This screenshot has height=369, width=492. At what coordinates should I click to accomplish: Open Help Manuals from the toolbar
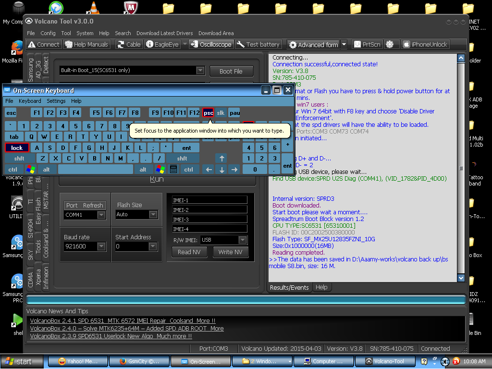click(86, 44)
